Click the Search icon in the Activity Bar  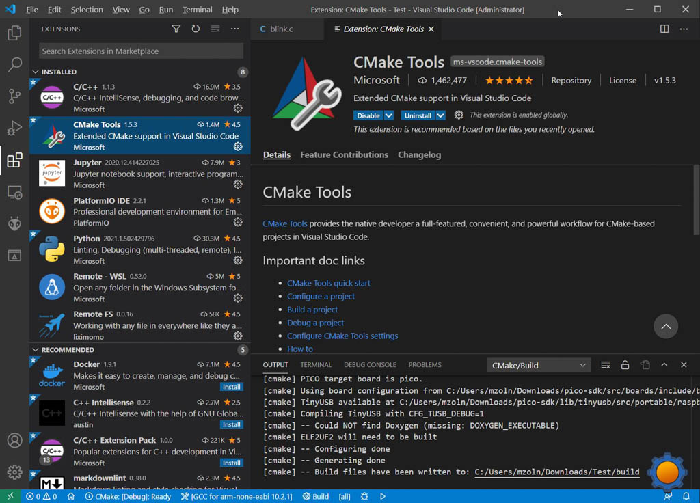point(15,64)
